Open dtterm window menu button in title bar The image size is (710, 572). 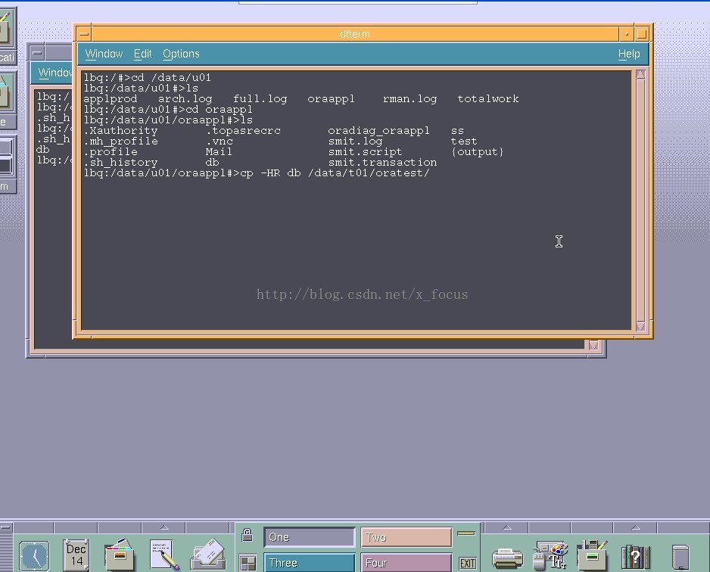(x=84, y=34)
